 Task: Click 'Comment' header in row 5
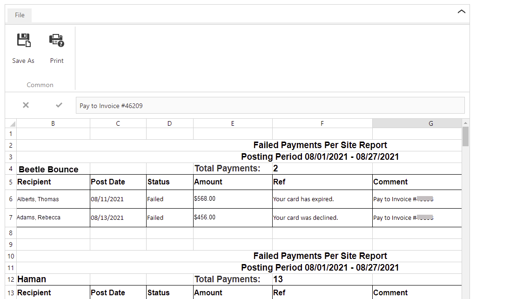[417, 182]
